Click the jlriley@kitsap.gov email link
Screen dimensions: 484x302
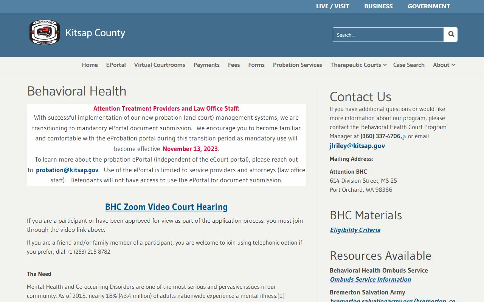357,146
